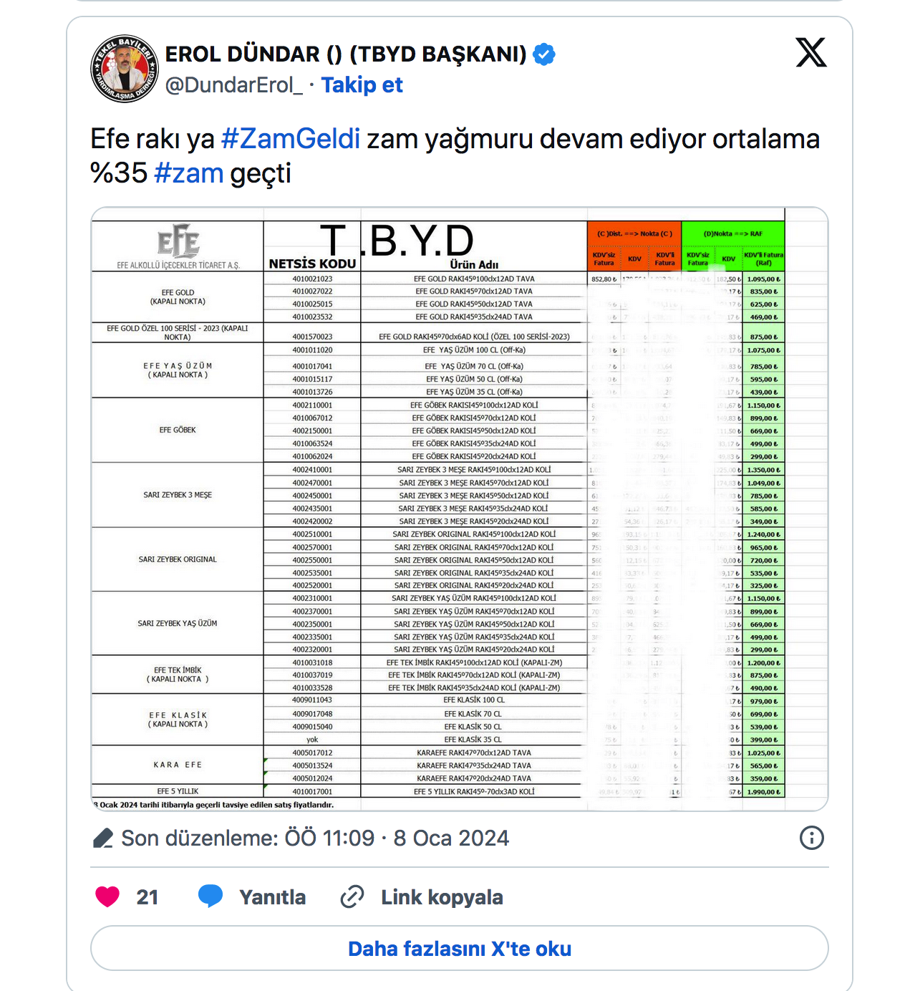This screenshot has width=905, height=991.
Task: Like the tweet with heart icon
Action: coord(107,896)
